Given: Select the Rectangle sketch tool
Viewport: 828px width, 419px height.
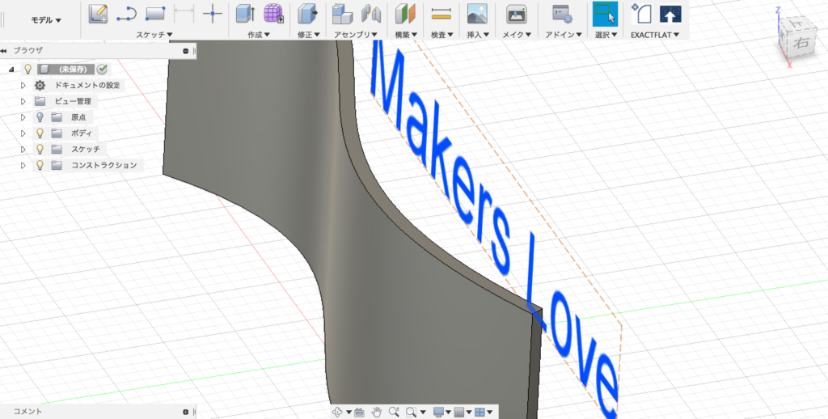Looking at the screenshot, I should [x=154, y=13].
